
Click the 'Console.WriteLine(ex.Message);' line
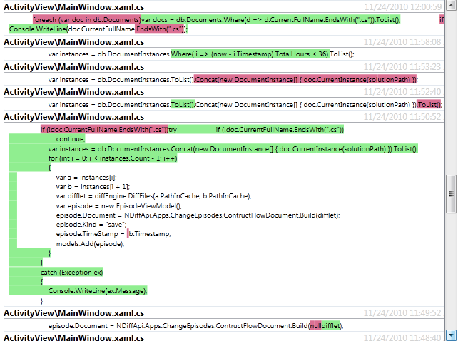(98, 291)
